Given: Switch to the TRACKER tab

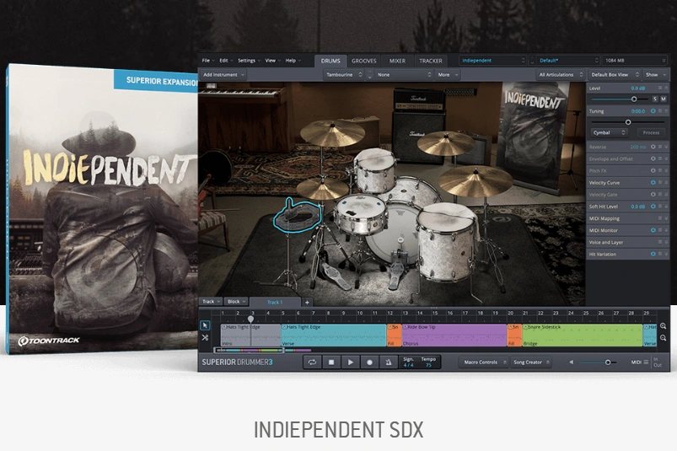Looking at the screenshot, I should point(431,61).
